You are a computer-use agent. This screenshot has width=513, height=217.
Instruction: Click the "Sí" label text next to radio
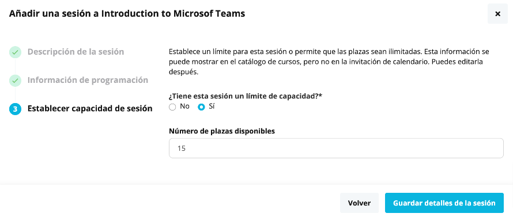pyautogui.click(x=212, y=106)
